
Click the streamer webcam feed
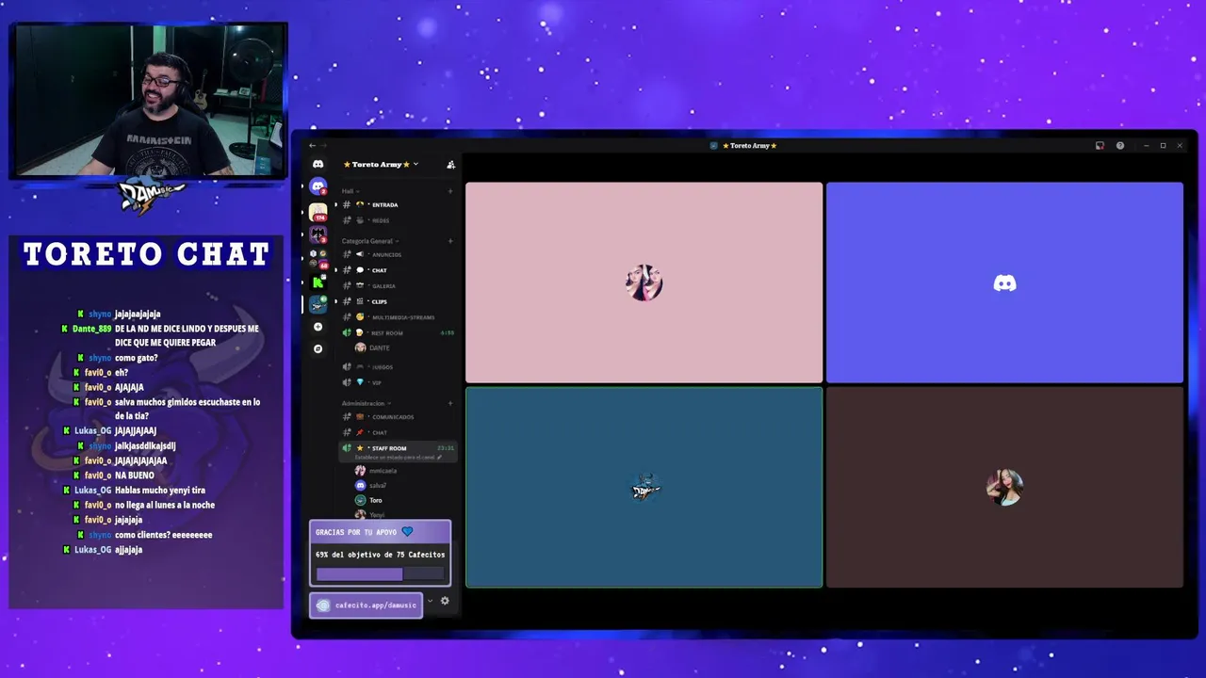click(x=149, y=100)
